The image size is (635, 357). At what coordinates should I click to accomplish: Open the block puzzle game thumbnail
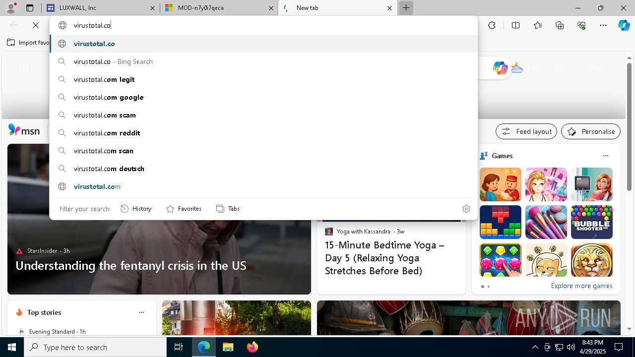point(501,222)
